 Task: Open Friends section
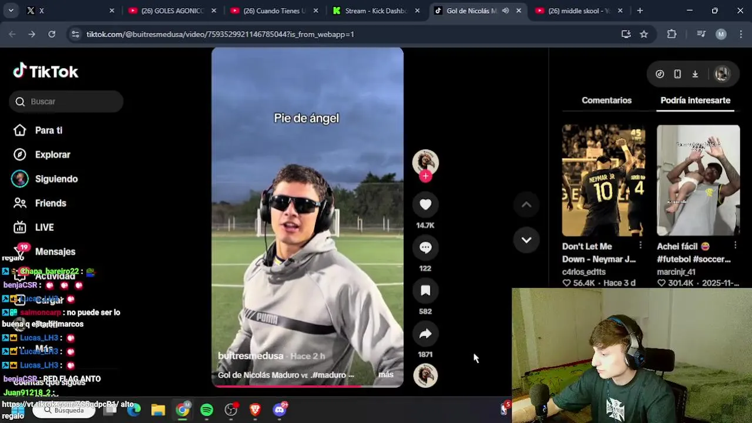(39, 203)
